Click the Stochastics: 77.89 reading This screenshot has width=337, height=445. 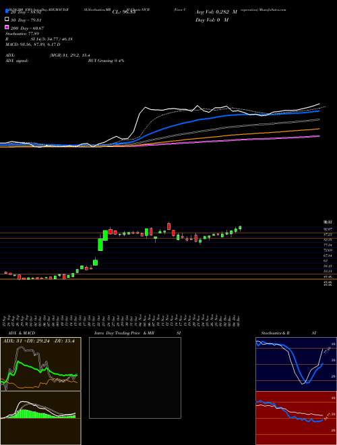coord(24,34)
